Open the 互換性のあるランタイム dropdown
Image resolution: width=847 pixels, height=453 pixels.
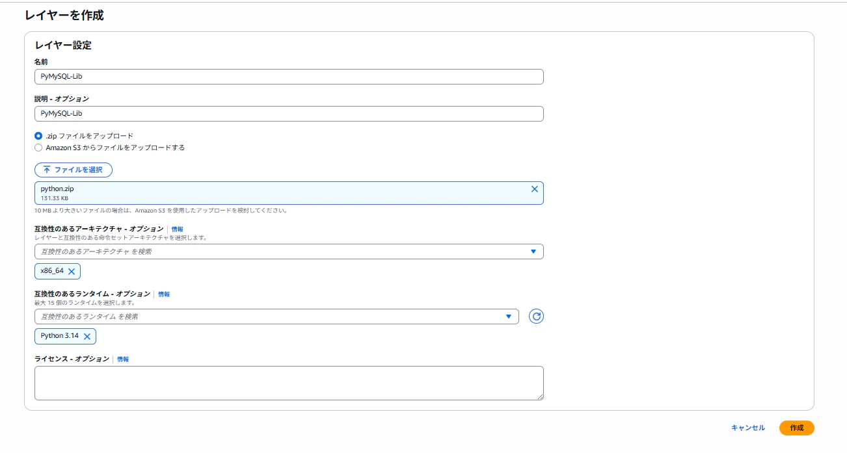[x=276, y=317]
